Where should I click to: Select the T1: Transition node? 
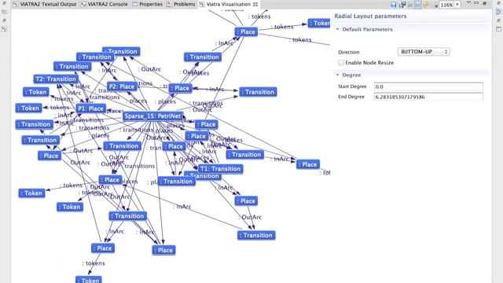[x=220, y=169]
